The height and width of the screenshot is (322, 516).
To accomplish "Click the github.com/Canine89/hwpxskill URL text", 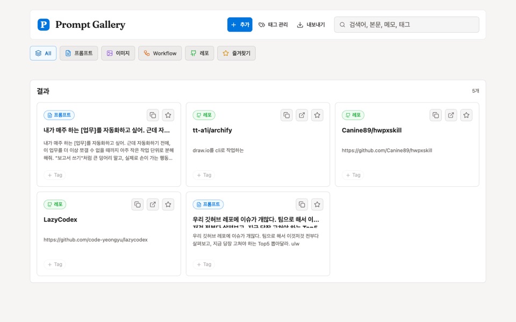I will (x=386, y=150).
